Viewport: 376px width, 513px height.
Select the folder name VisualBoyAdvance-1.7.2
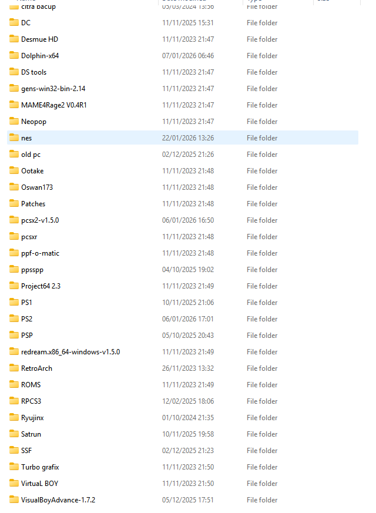pos(58,500)
